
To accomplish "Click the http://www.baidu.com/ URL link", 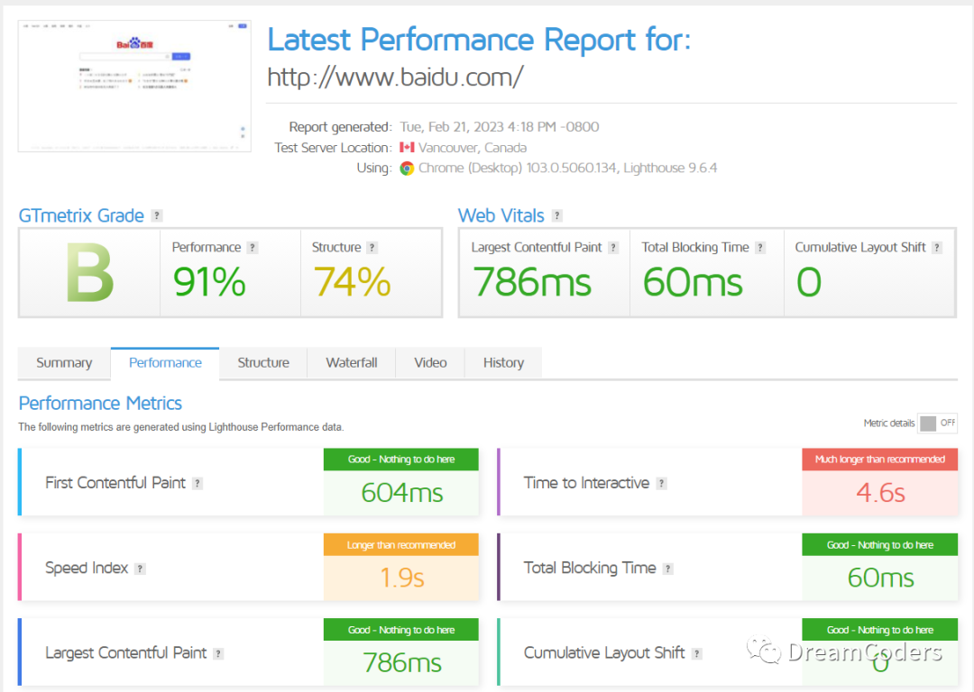I will [x=395, y=77].
